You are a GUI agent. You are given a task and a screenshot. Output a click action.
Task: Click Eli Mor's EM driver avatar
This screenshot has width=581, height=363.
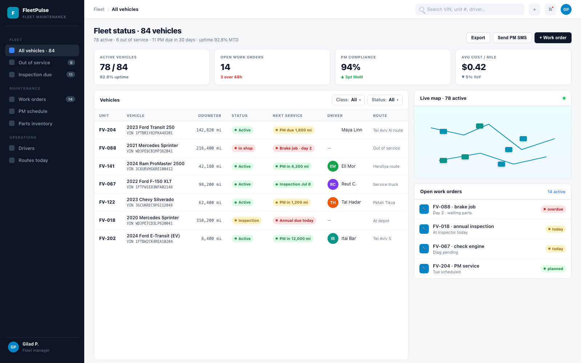(333, 166)
